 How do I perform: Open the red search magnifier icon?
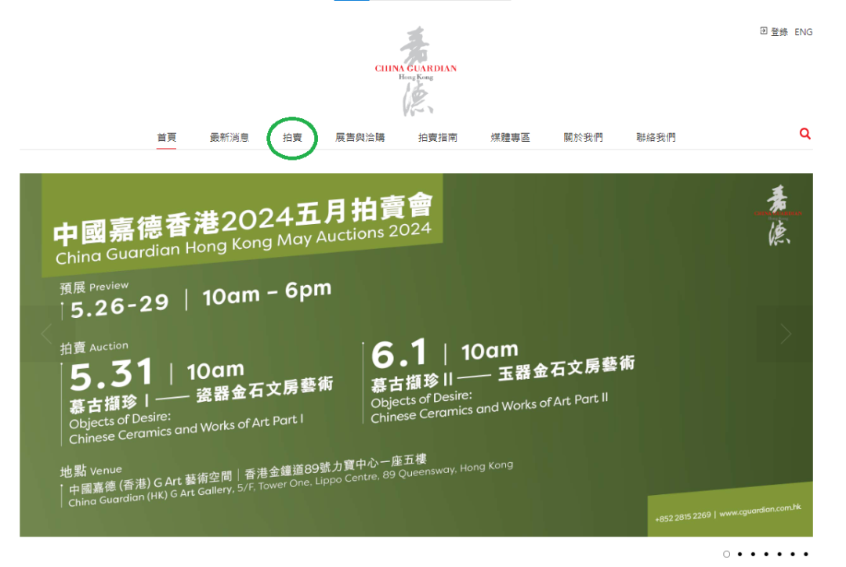805,134
